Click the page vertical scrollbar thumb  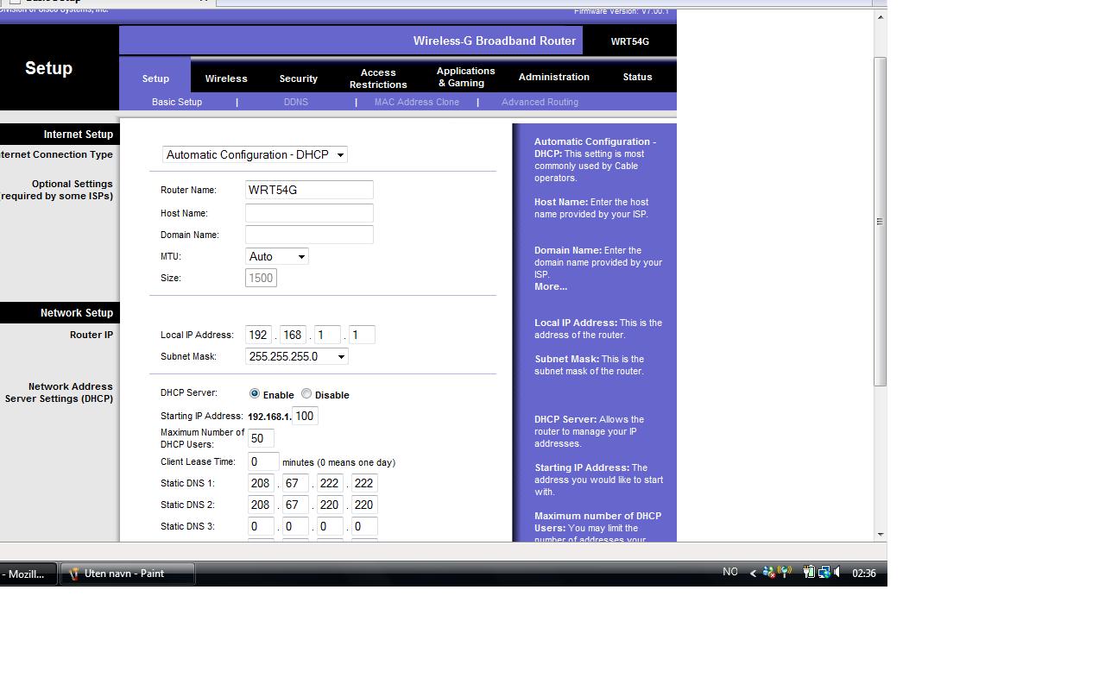pyautogui.click(x=880, y=222)
